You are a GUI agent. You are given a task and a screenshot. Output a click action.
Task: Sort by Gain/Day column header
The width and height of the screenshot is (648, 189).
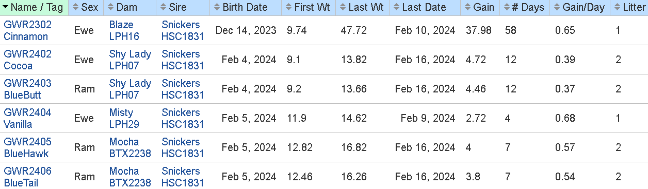(579, 8)
